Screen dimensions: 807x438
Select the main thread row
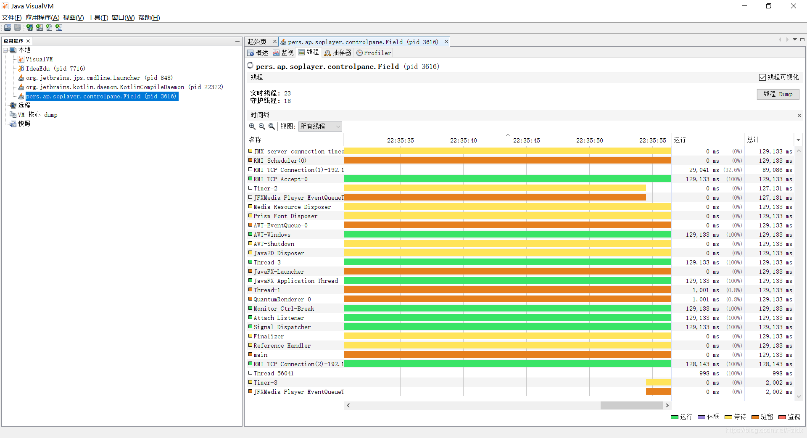520,355
